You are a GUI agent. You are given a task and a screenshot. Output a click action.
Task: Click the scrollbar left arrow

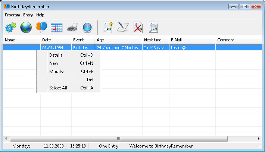click(x=6, y=139)
